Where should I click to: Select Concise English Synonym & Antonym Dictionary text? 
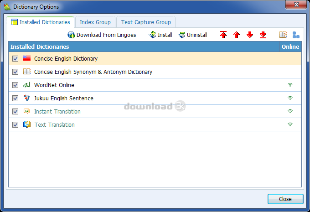point(93,72)
